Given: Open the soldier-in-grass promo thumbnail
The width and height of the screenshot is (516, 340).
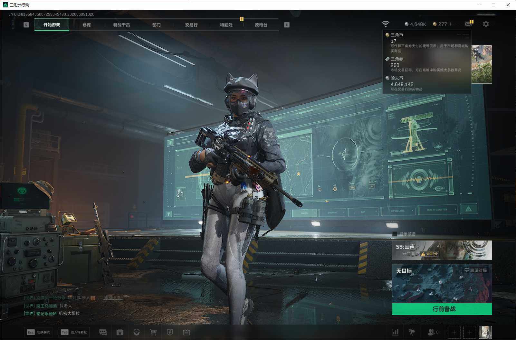Looking at the screenshot, I should click(482, 64).
